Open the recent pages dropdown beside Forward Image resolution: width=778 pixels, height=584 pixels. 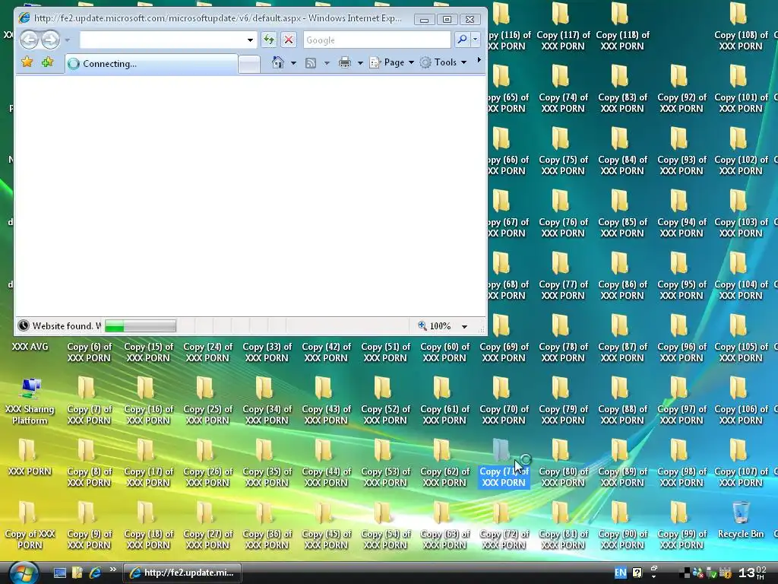[68, 40]
